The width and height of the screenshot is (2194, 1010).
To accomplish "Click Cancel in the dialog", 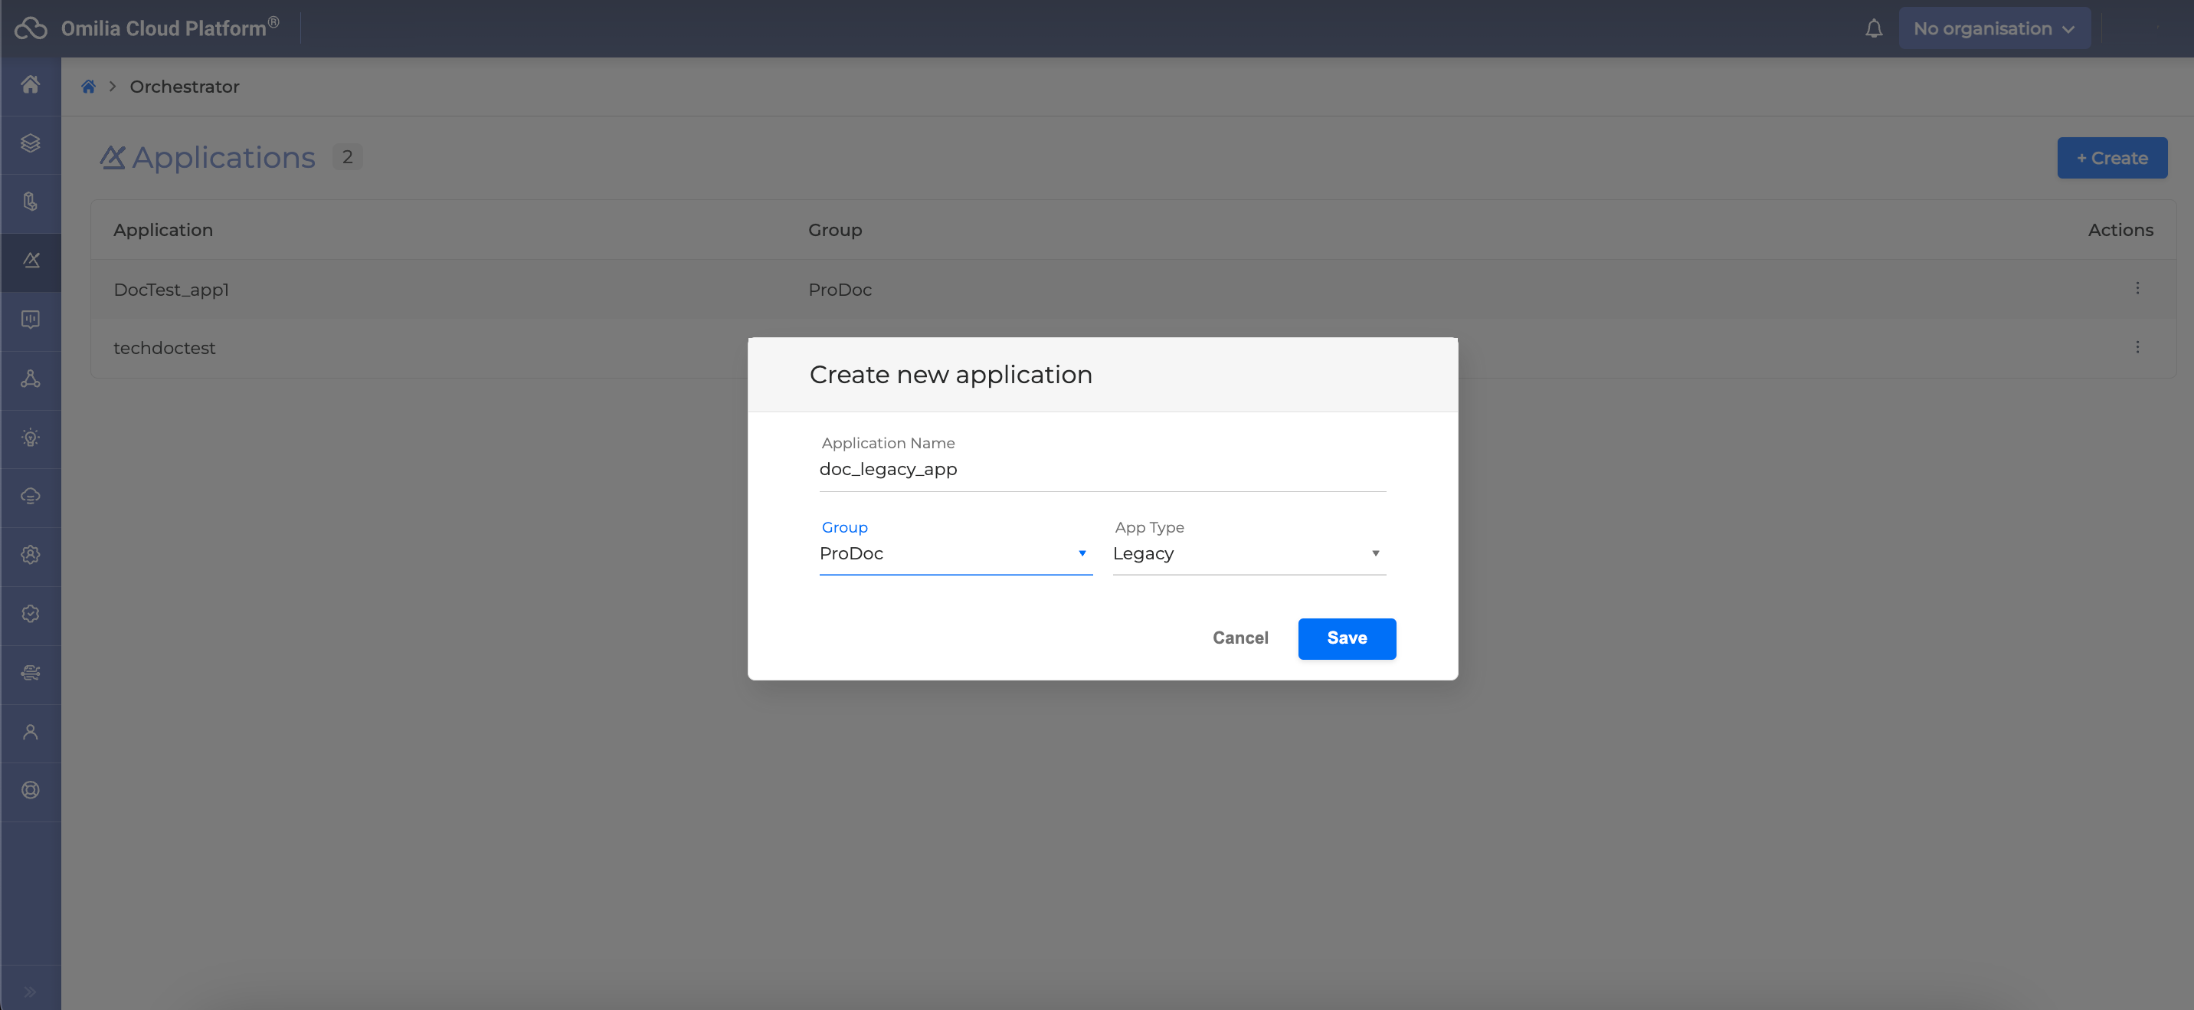I will pyautogui.click(x=1239, y=638).
